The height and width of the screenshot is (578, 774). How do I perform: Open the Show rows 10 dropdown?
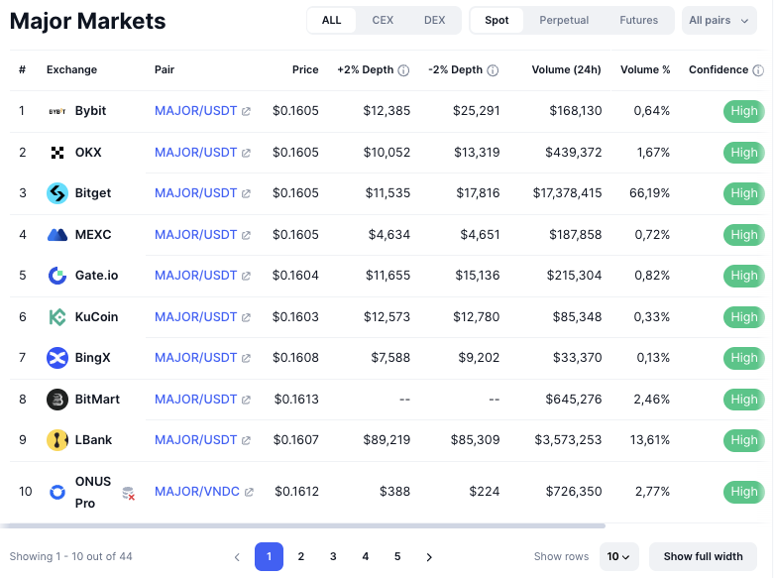[x=619, y=557]
